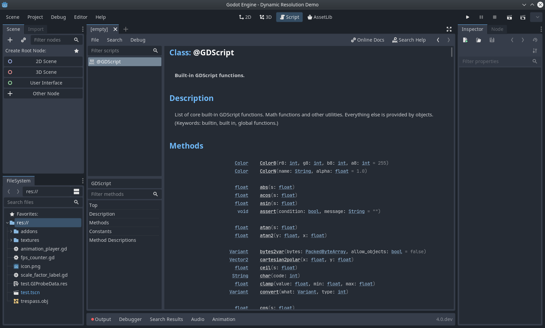The image size is (545, 328).
Task: Focus the Filter scripts field
Action: tap(124, 51)
